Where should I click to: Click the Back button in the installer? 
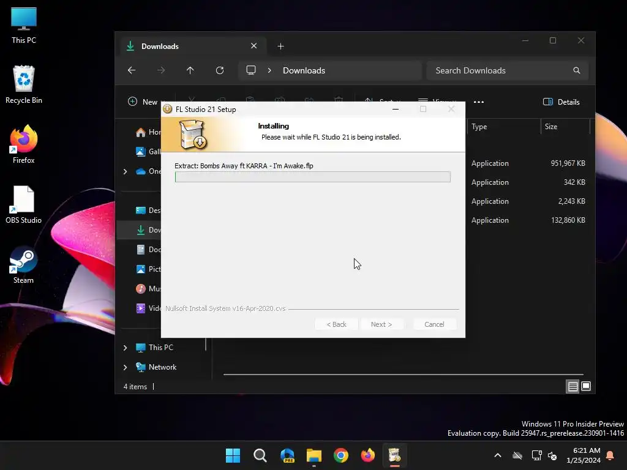click(336, 324)
